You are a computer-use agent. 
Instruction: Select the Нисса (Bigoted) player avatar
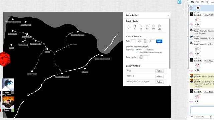coord(8,85)
